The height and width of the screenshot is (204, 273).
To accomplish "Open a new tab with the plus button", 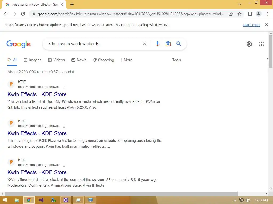I will (x=72, y=5).
